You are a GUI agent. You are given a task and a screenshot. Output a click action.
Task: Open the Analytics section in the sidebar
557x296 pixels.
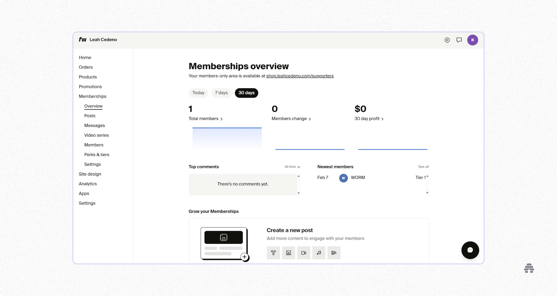coord(88,184)
